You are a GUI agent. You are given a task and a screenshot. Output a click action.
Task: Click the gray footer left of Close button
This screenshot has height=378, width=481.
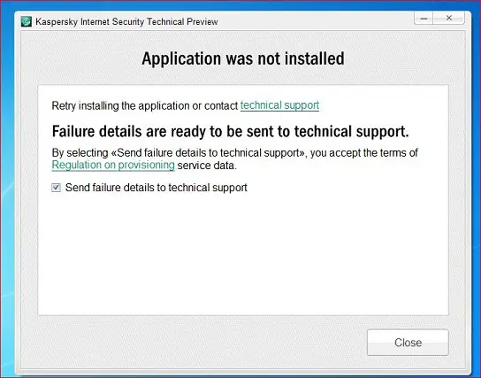[x=194, y=343]
